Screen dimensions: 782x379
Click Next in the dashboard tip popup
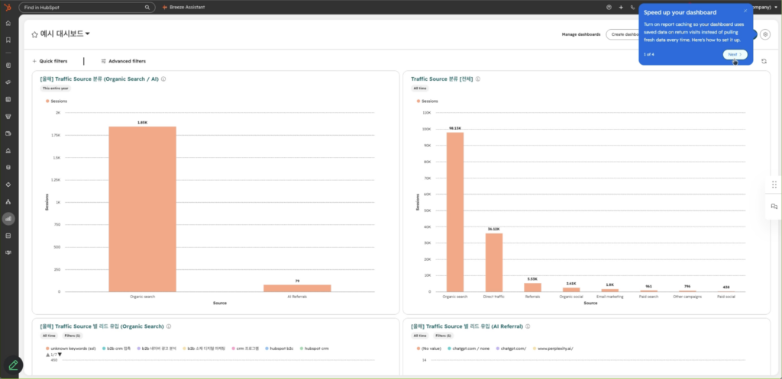(x=735, y=54)
